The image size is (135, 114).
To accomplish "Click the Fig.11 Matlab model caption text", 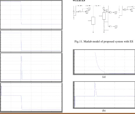I will click(x=104, y=41).
